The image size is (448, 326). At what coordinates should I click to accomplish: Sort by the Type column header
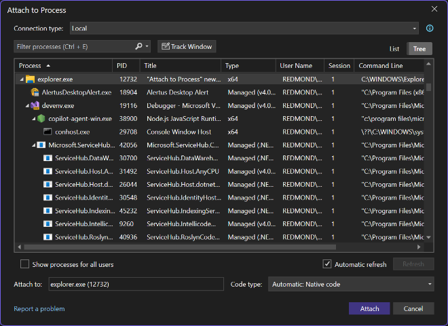[x=248, y=66]
